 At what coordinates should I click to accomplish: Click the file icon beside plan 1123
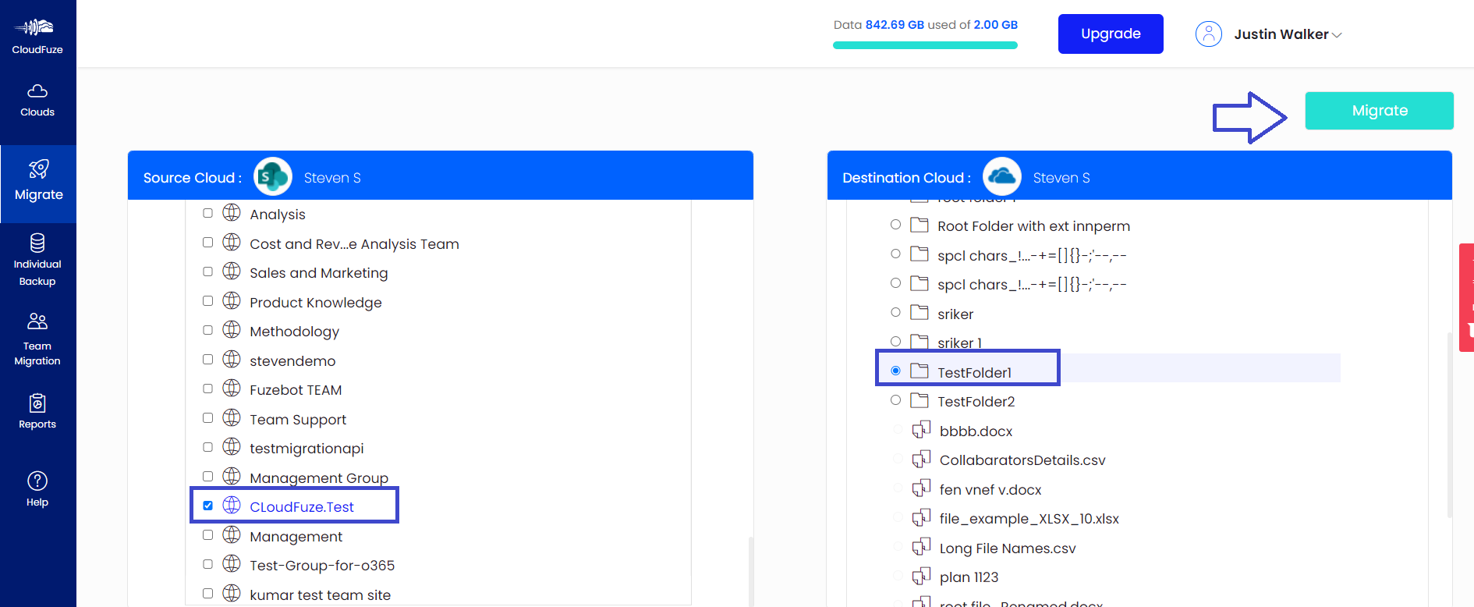coord(921,576)
